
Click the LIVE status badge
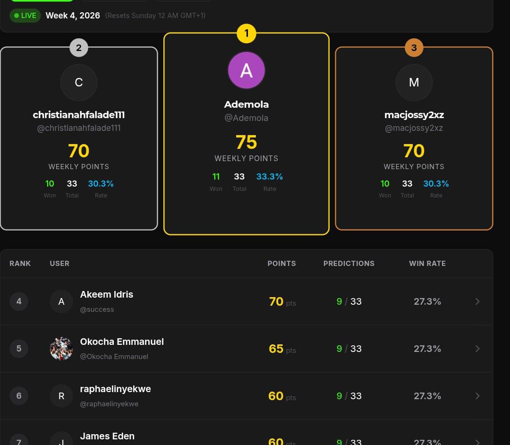tap(25, 15)
